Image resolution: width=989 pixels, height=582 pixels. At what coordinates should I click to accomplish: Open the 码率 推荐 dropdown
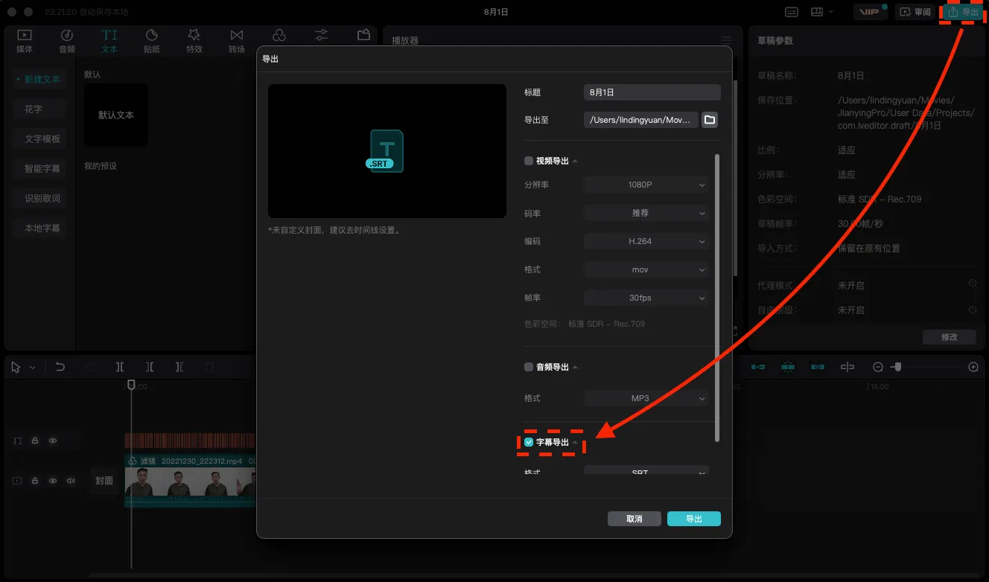click(646, 213)
